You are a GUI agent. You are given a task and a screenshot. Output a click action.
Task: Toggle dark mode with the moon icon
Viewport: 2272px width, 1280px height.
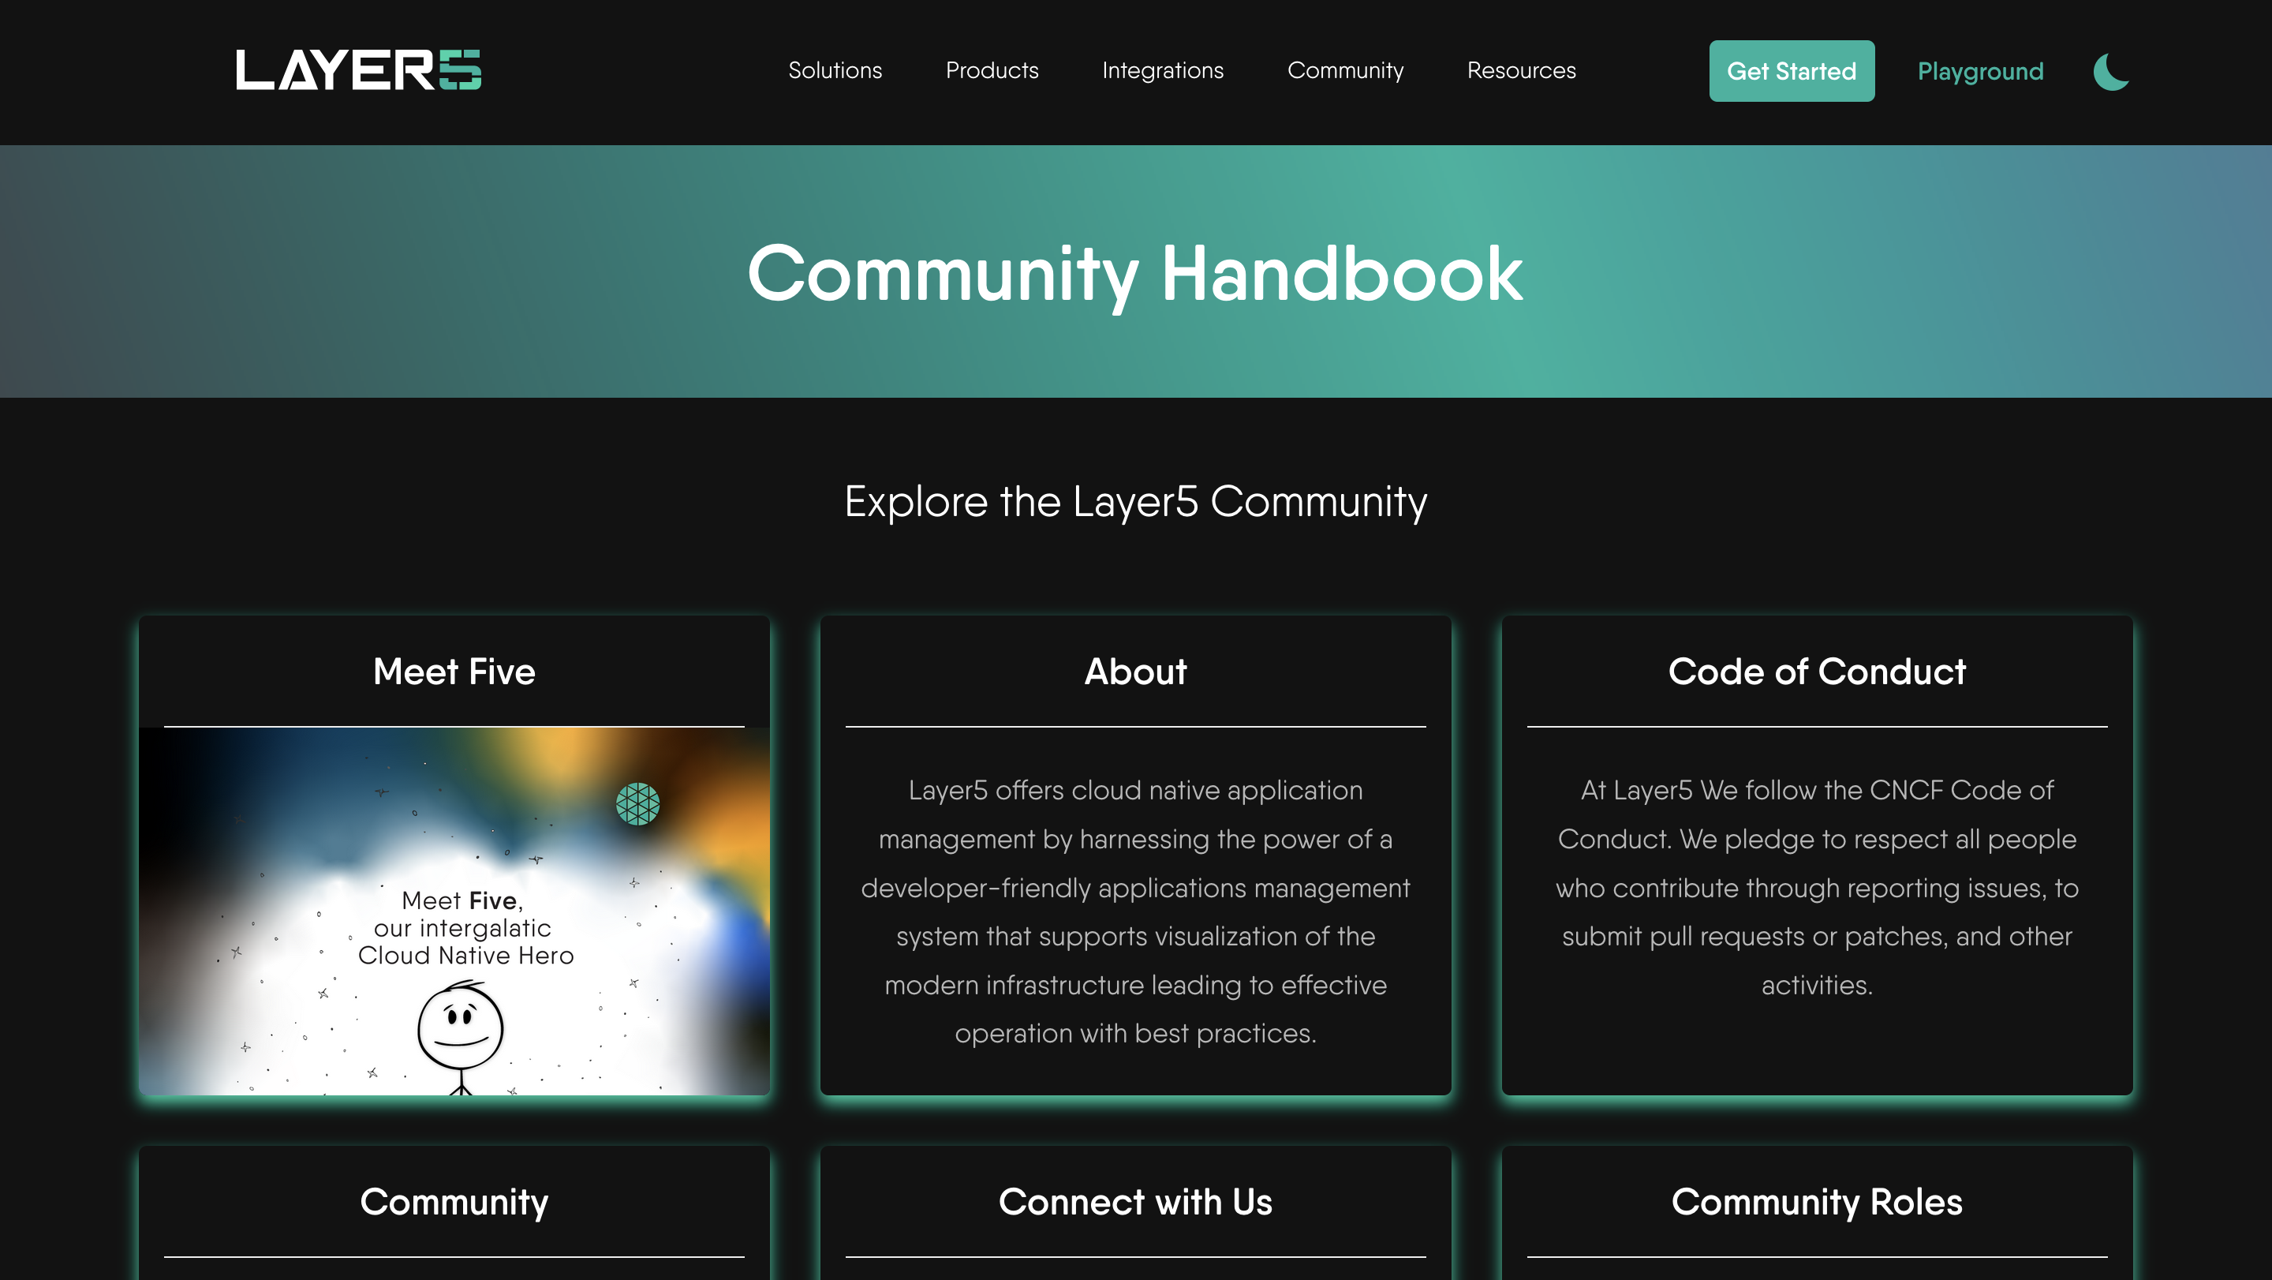[2110, 72]
